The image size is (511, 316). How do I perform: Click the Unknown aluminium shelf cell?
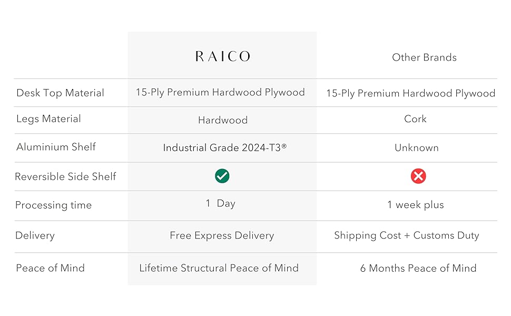pos(416,148)
